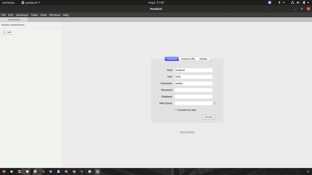Click the Zoom indicator in the top bar
This screenshot has width=312, height=175.
tap(269, 3)
